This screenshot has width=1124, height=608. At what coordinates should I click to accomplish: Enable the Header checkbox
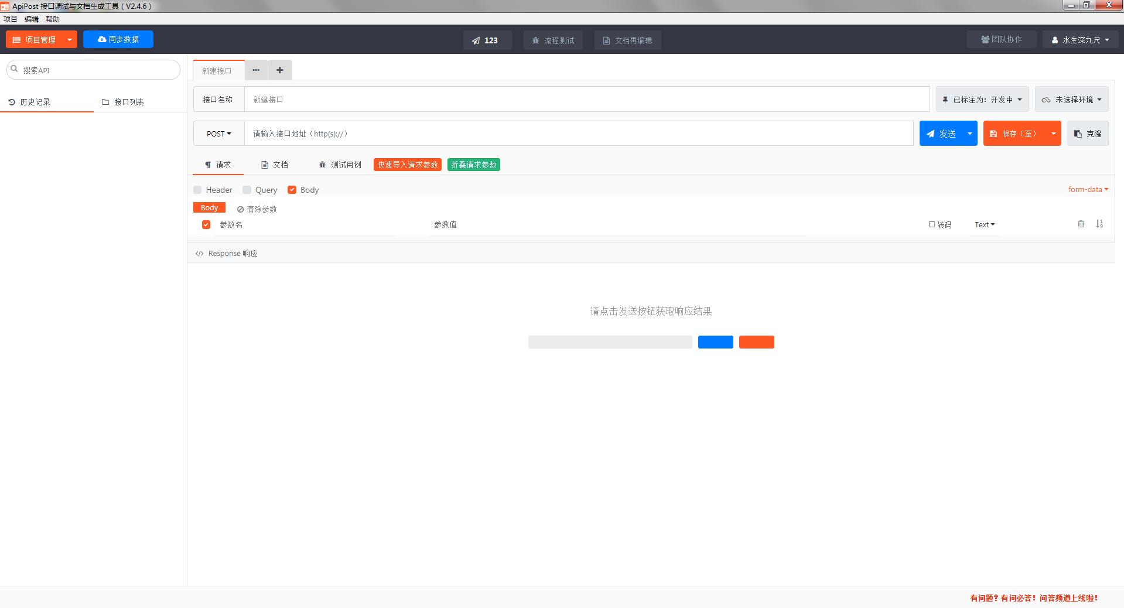pos(198,190)
